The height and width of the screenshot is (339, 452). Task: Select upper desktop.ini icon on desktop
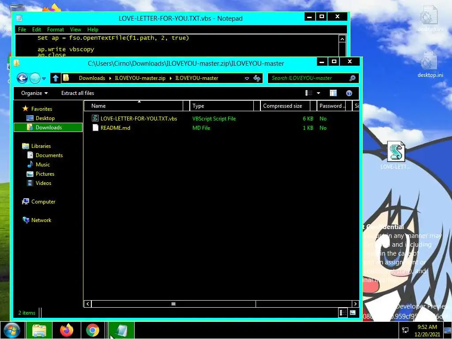click(430, 19)
